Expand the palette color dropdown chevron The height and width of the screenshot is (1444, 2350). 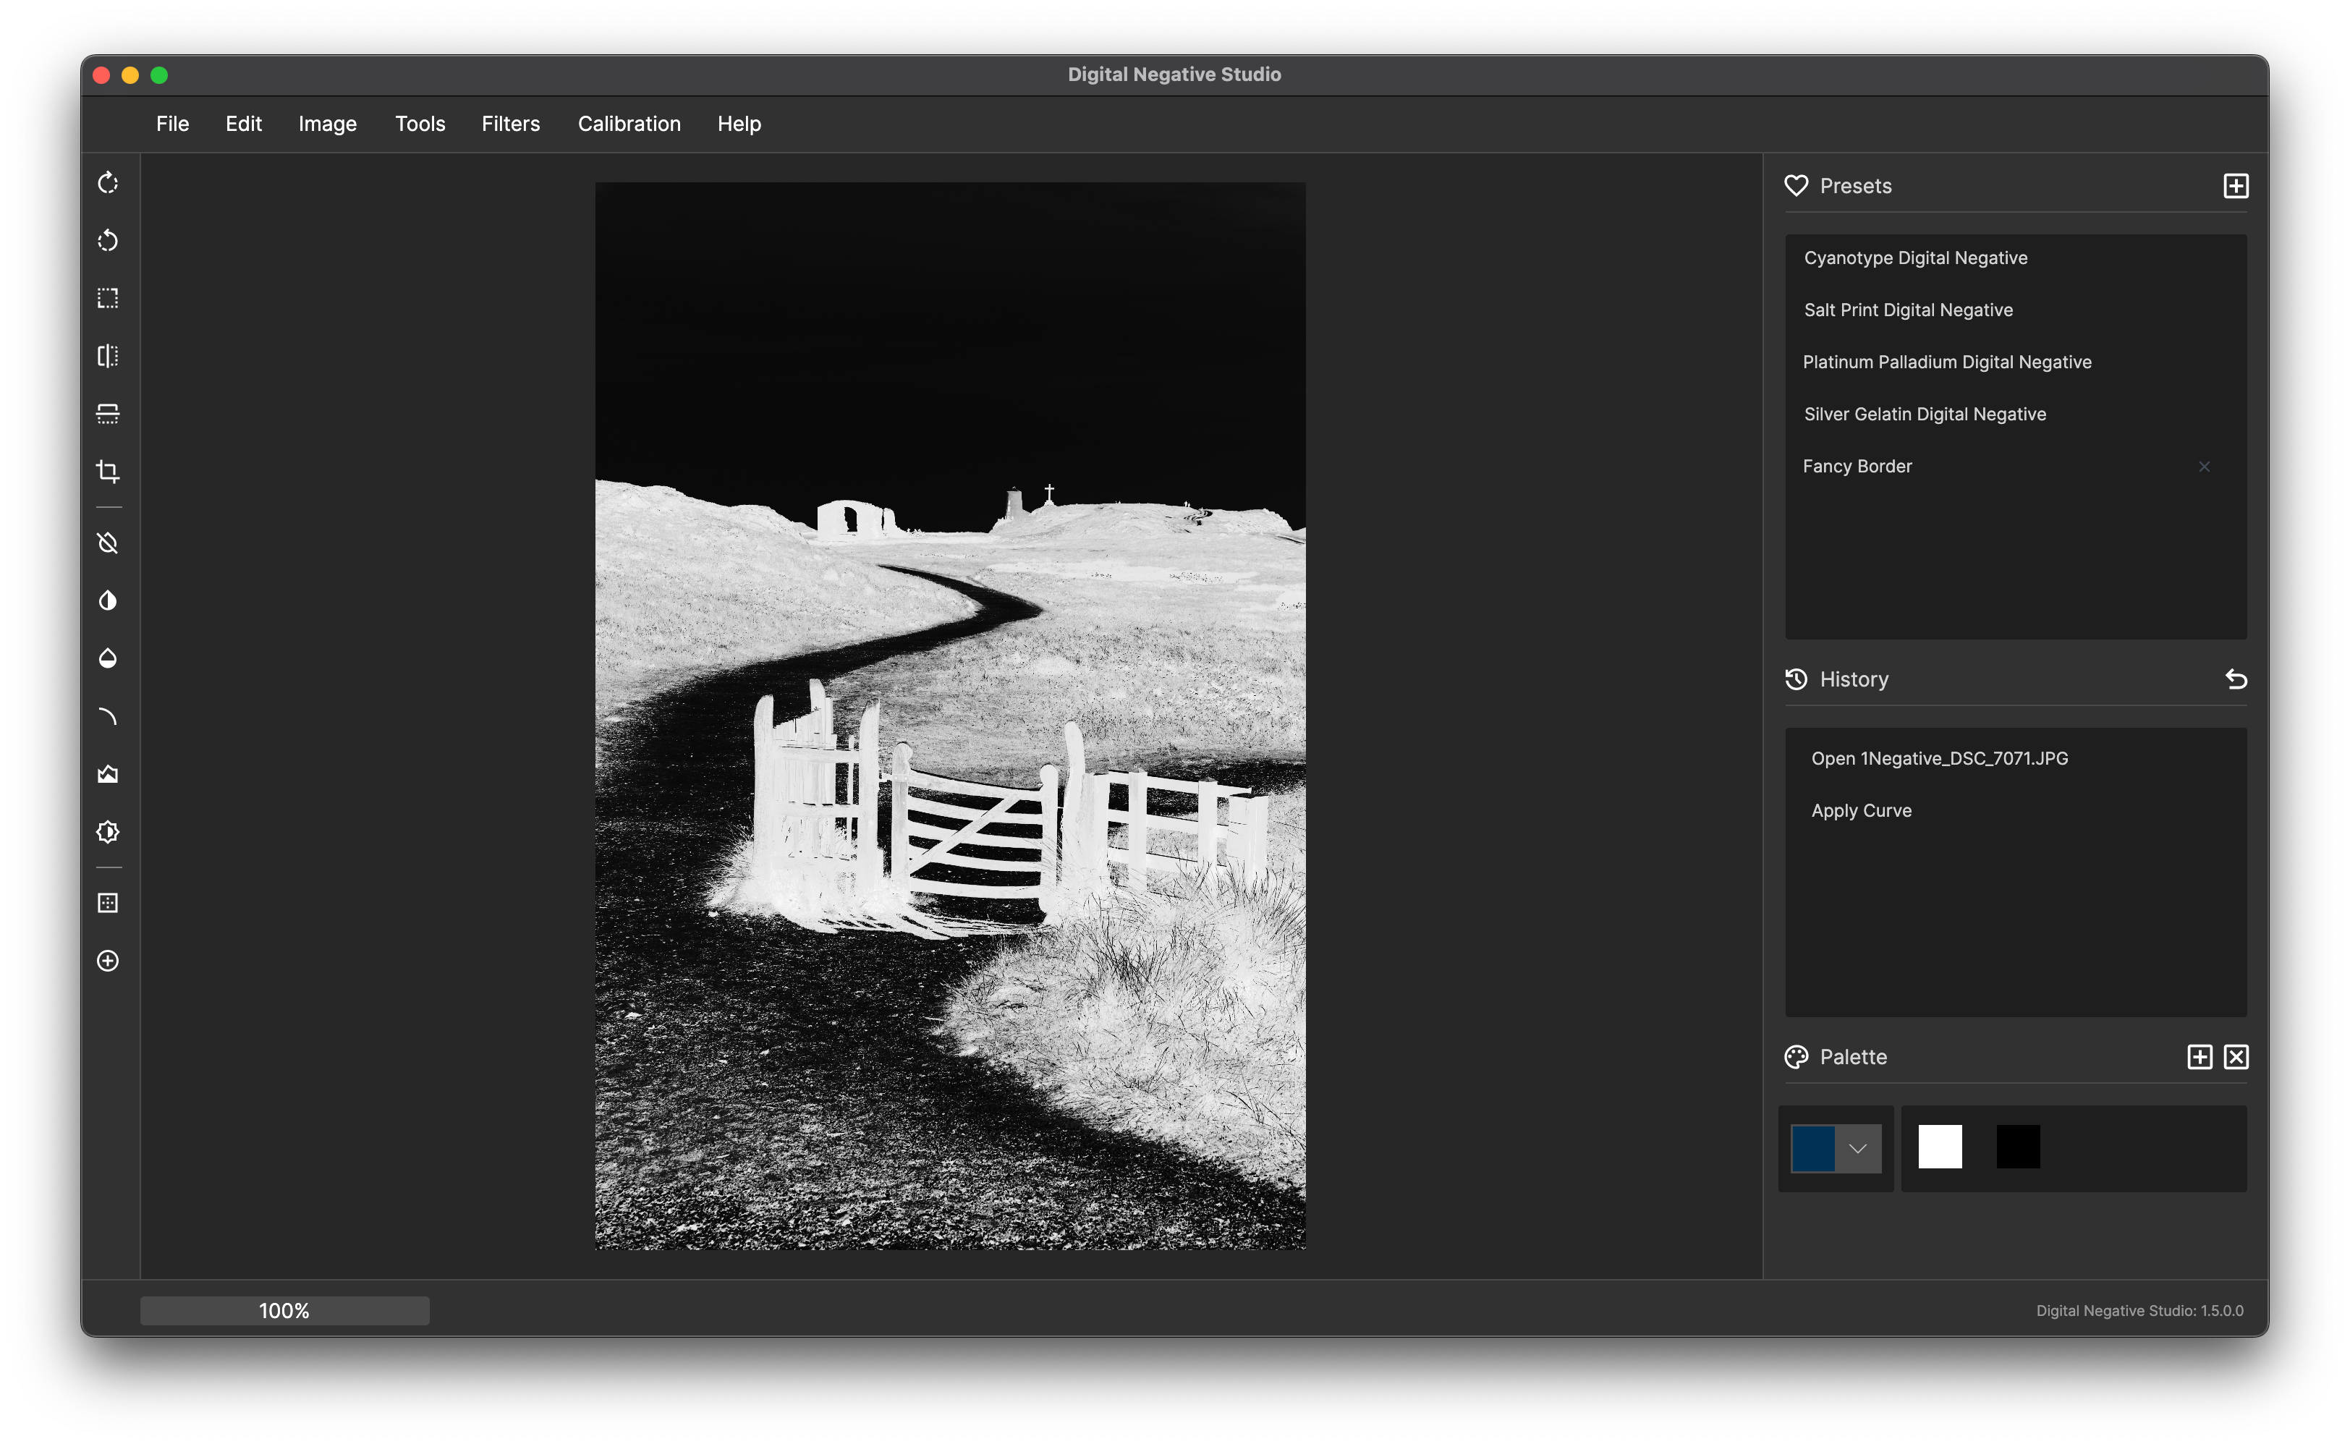pos(1857,1148)
